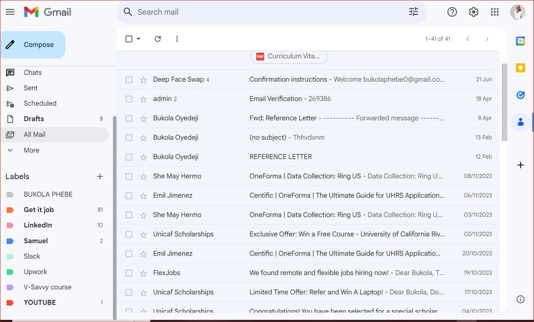The width and height of the screenshot is (534, 322).
Task: Check the REFERENCE LETTER email checkbox
Action: pos(129,157)
